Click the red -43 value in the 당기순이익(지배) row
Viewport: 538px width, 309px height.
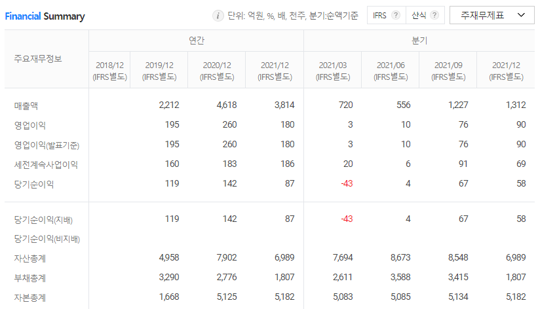[347, 219]
